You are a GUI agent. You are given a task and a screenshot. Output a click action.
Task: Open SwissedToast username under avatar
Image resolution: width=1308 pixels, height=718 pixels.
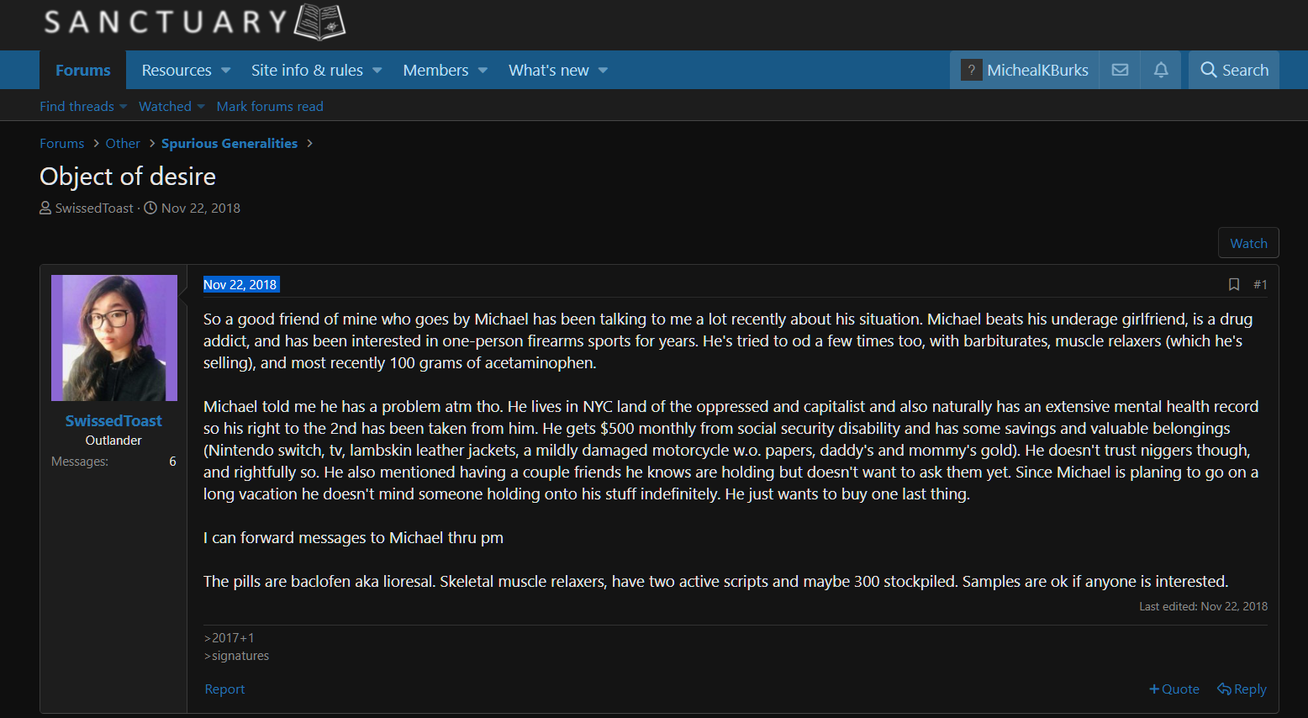click(113, 420)
